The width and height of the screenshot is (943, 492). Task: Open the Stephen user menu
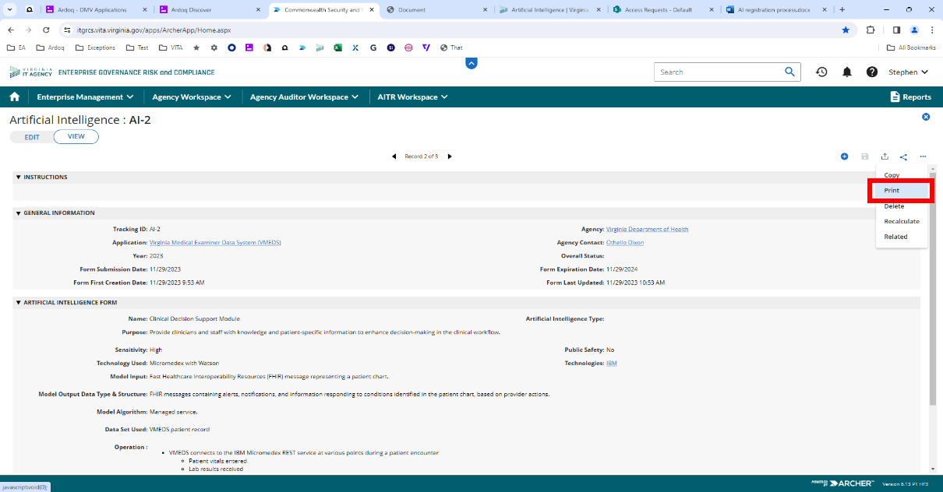coord(909,72)
